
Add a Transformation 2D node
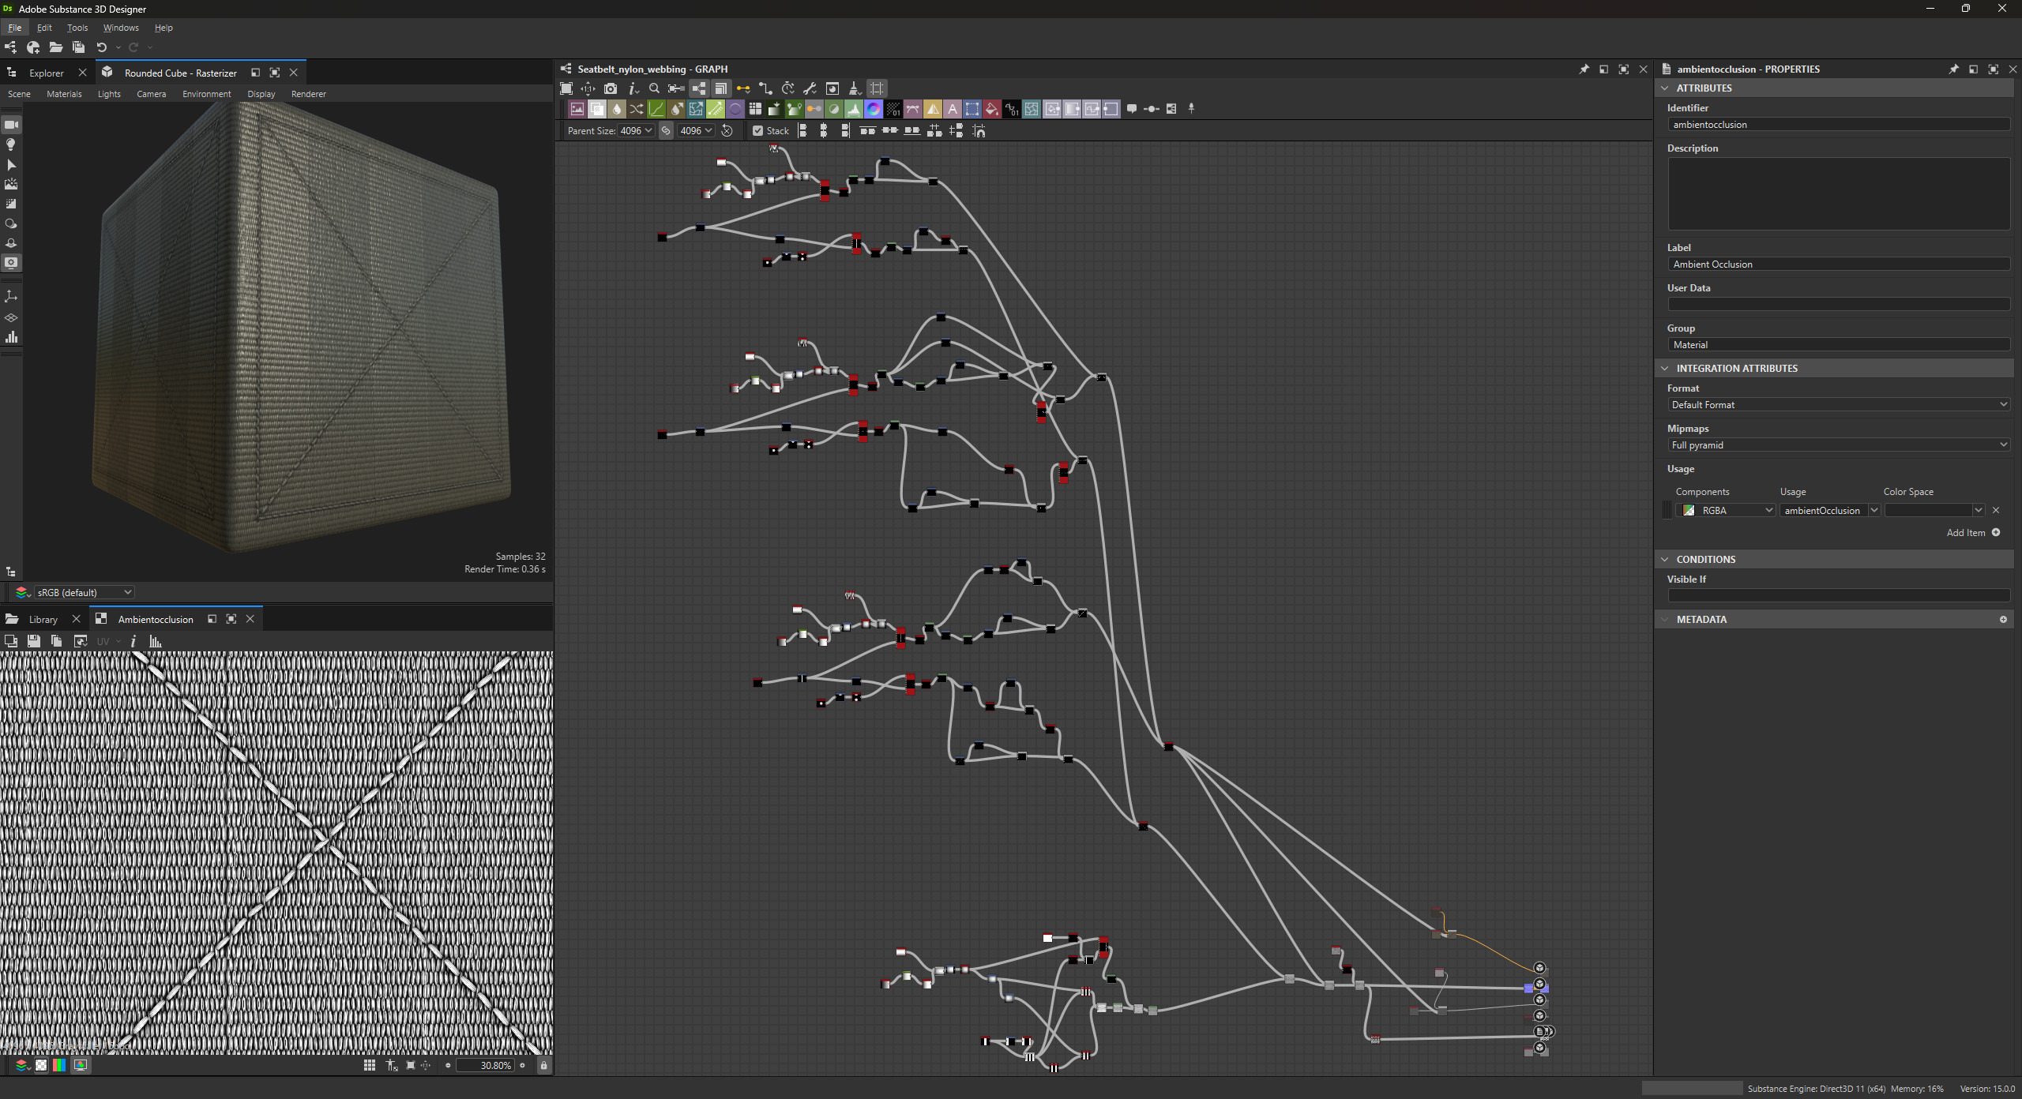(972, 109)
